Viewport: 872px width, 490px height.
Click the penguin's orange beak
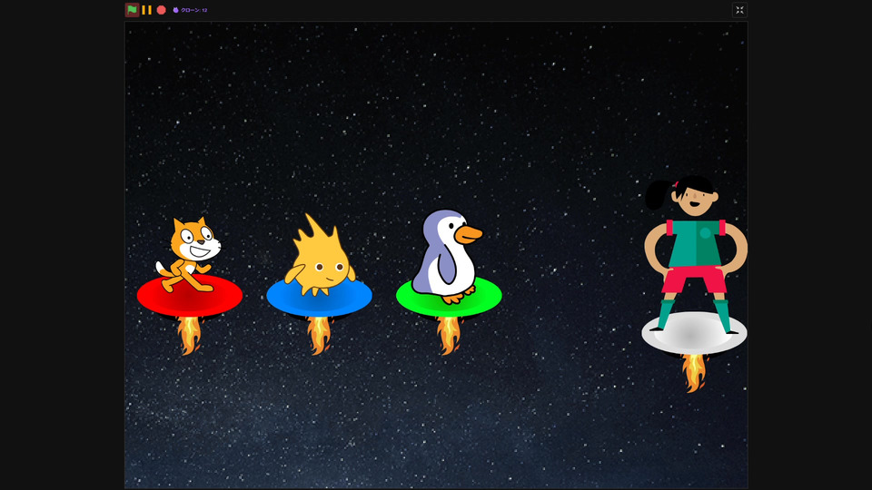(x=468, y=235)
